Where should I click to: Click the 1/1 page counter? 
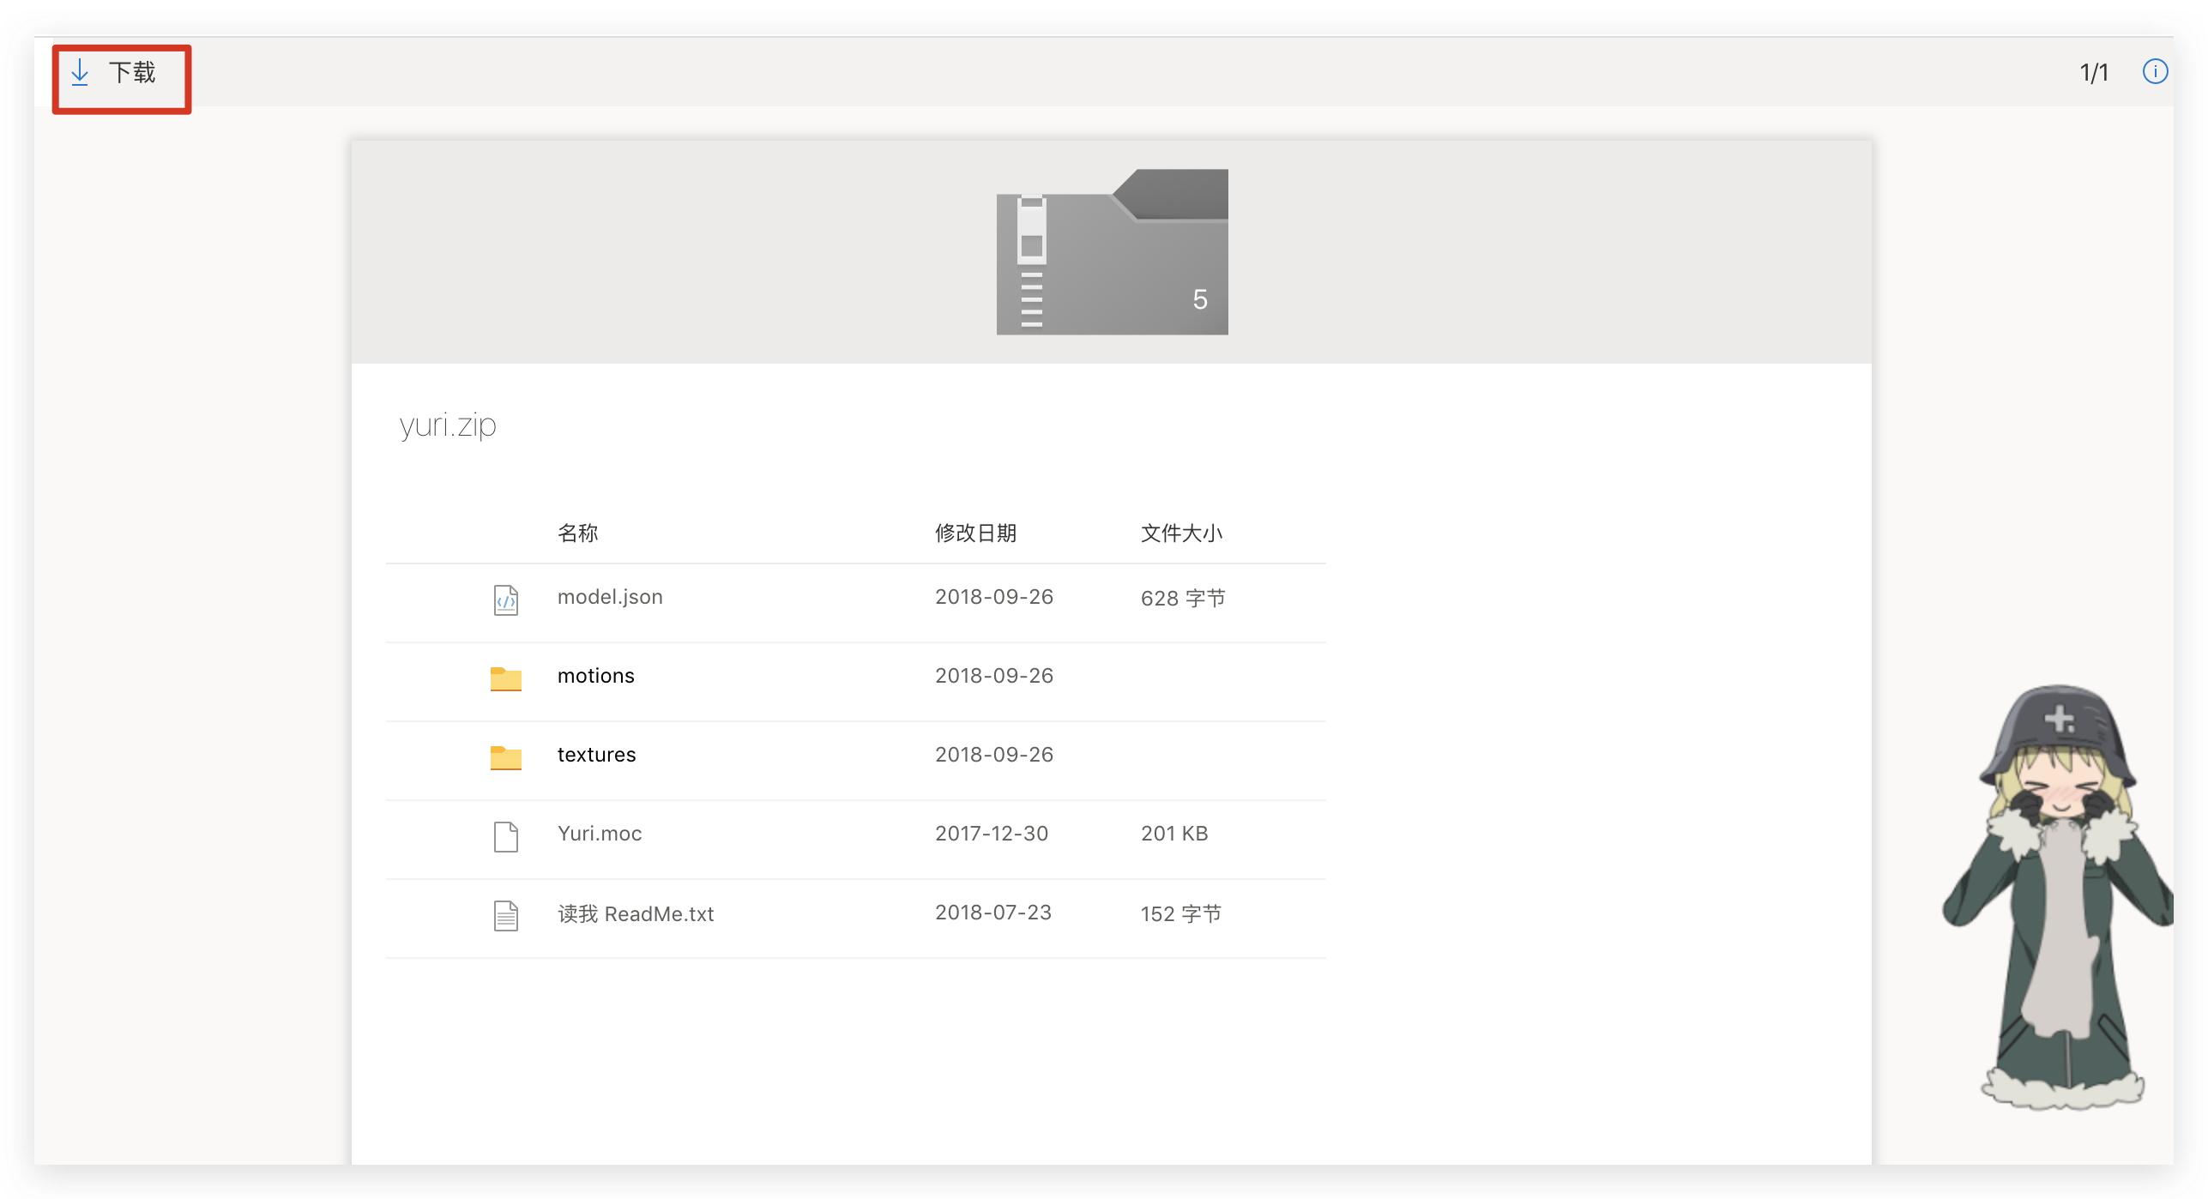(x=2094, y=73)
